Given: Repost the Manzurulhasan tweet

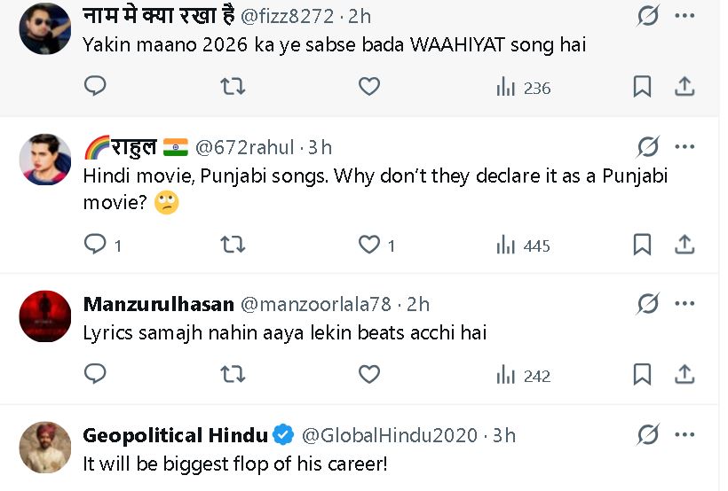Looking at the screenshot, I should point(232,375).
